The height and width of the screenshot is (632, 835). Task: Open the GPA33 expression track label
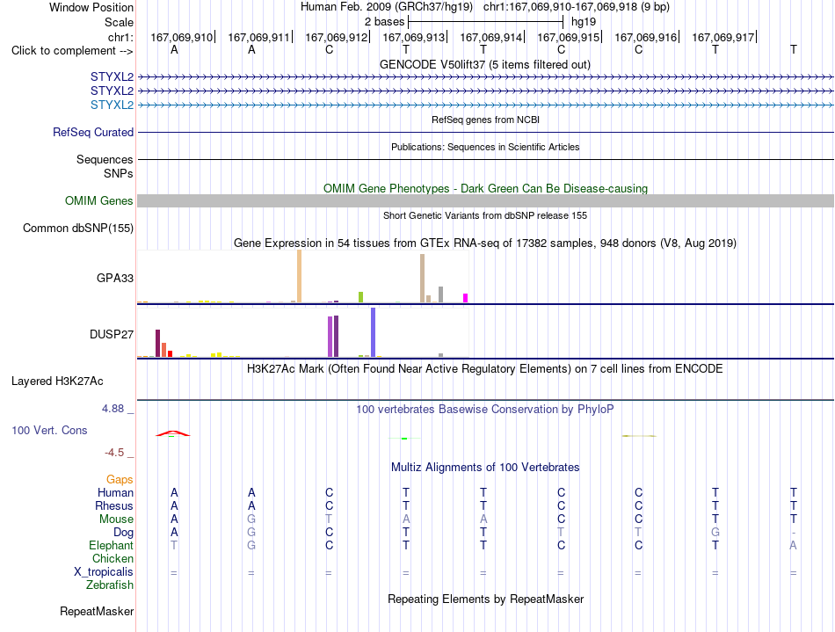click(x=115, y=278)
